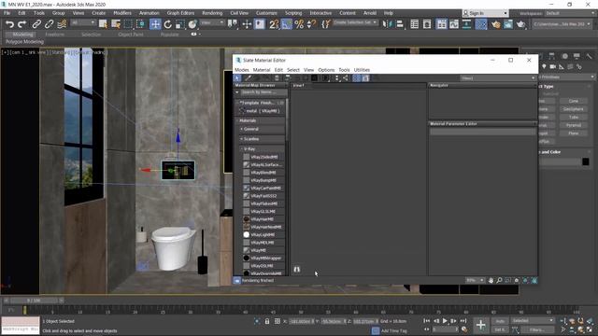Expand the Scanline materials group
Viewport: 598px width, 336px height.
click(x=262, y=139)
